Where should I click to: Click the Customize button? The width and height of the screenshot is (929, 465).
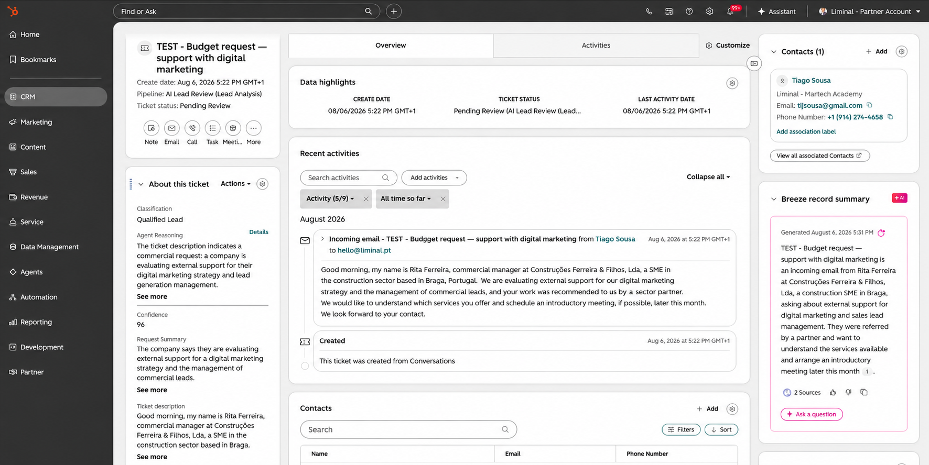[728, 46]
